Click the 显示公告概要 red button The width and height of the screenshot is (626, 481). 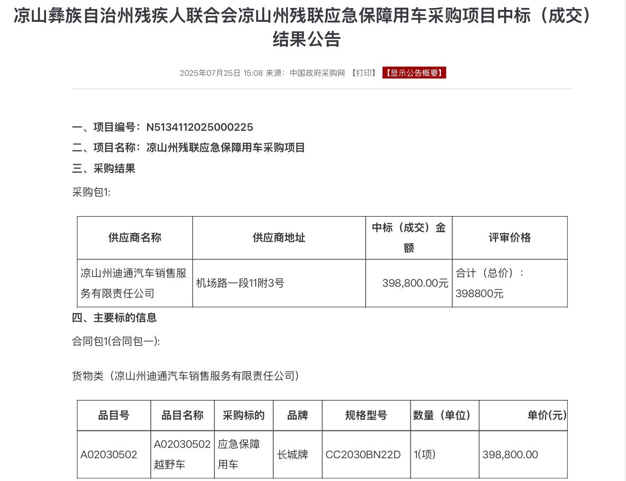[414, 73]
